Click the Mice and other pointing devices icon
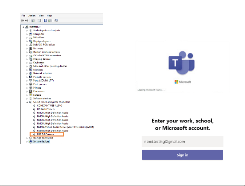The width and height of the screenshot is (245, 186). (31, 66)
